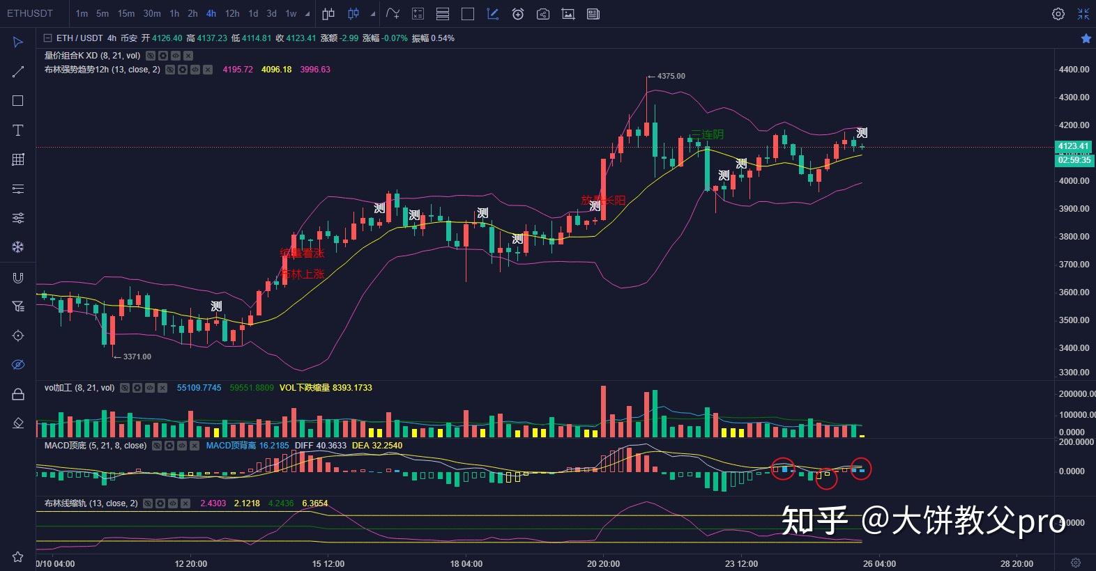The image size is (1096, 571).
Task: Open settings gear for MACD顶底 indicator
Action: pyautogui.click(x=169, y=446)
